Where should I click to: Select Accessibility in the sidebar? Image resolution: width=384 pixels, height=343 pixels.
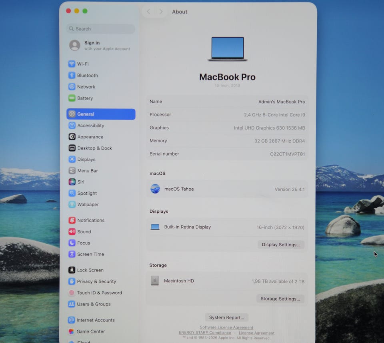(101, 126)
